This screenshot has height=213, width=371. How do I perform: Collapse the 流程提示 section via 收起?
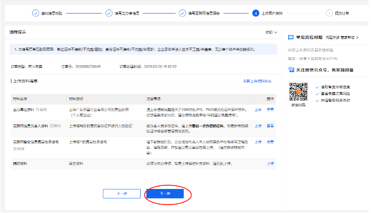[271, 33]
